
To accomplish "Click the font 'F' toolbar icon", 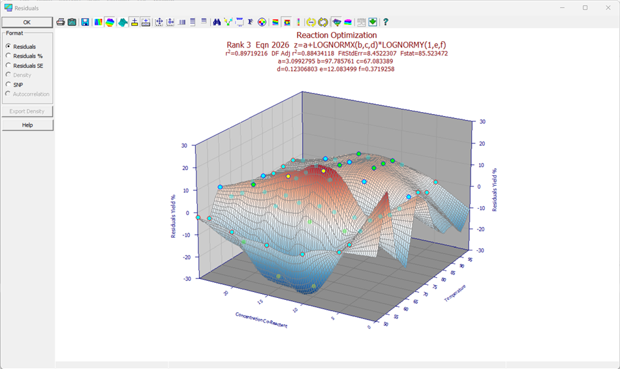I will click(x=251, y=22).
